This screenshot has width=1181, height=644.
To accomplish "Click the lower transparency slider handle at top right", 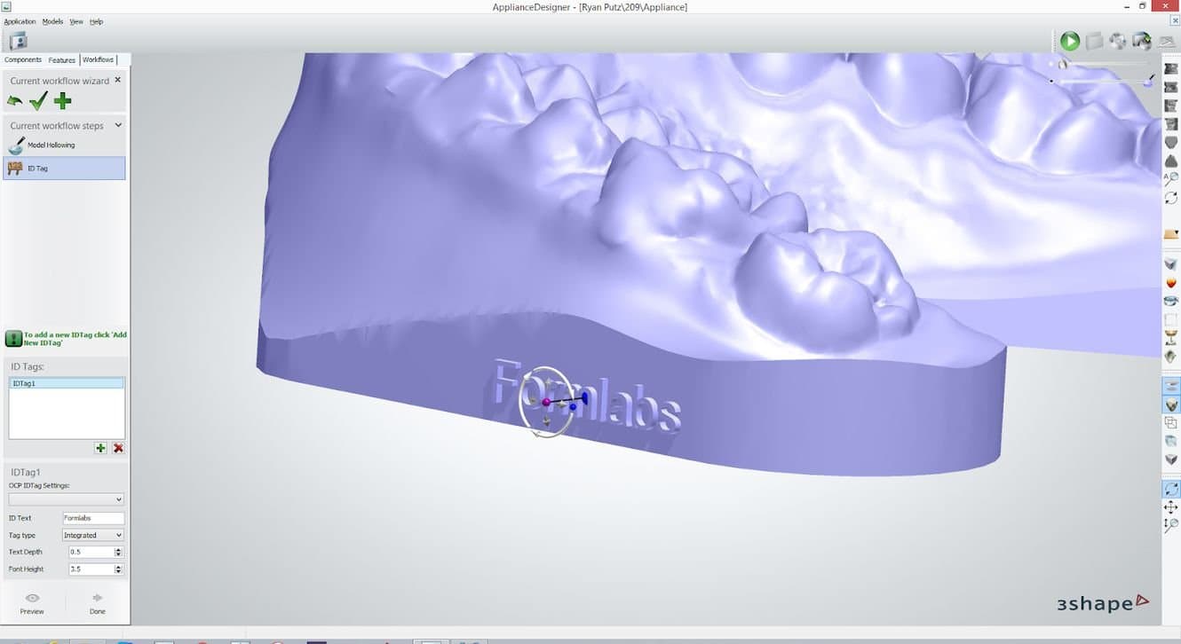I will coord(1148,82).
